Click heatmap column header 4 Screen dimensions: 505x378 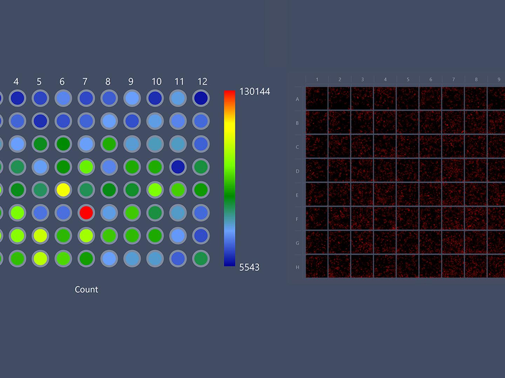click(16, 82)
